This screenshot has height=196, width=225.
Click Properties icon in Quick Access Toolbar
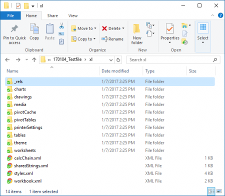18,6
